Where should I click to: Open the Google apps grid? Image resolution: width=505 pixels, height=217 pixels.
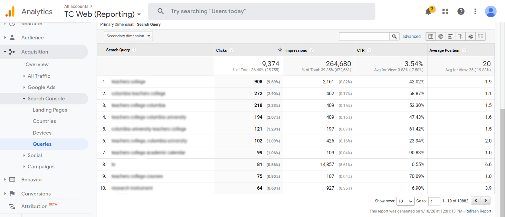(445, 11)
